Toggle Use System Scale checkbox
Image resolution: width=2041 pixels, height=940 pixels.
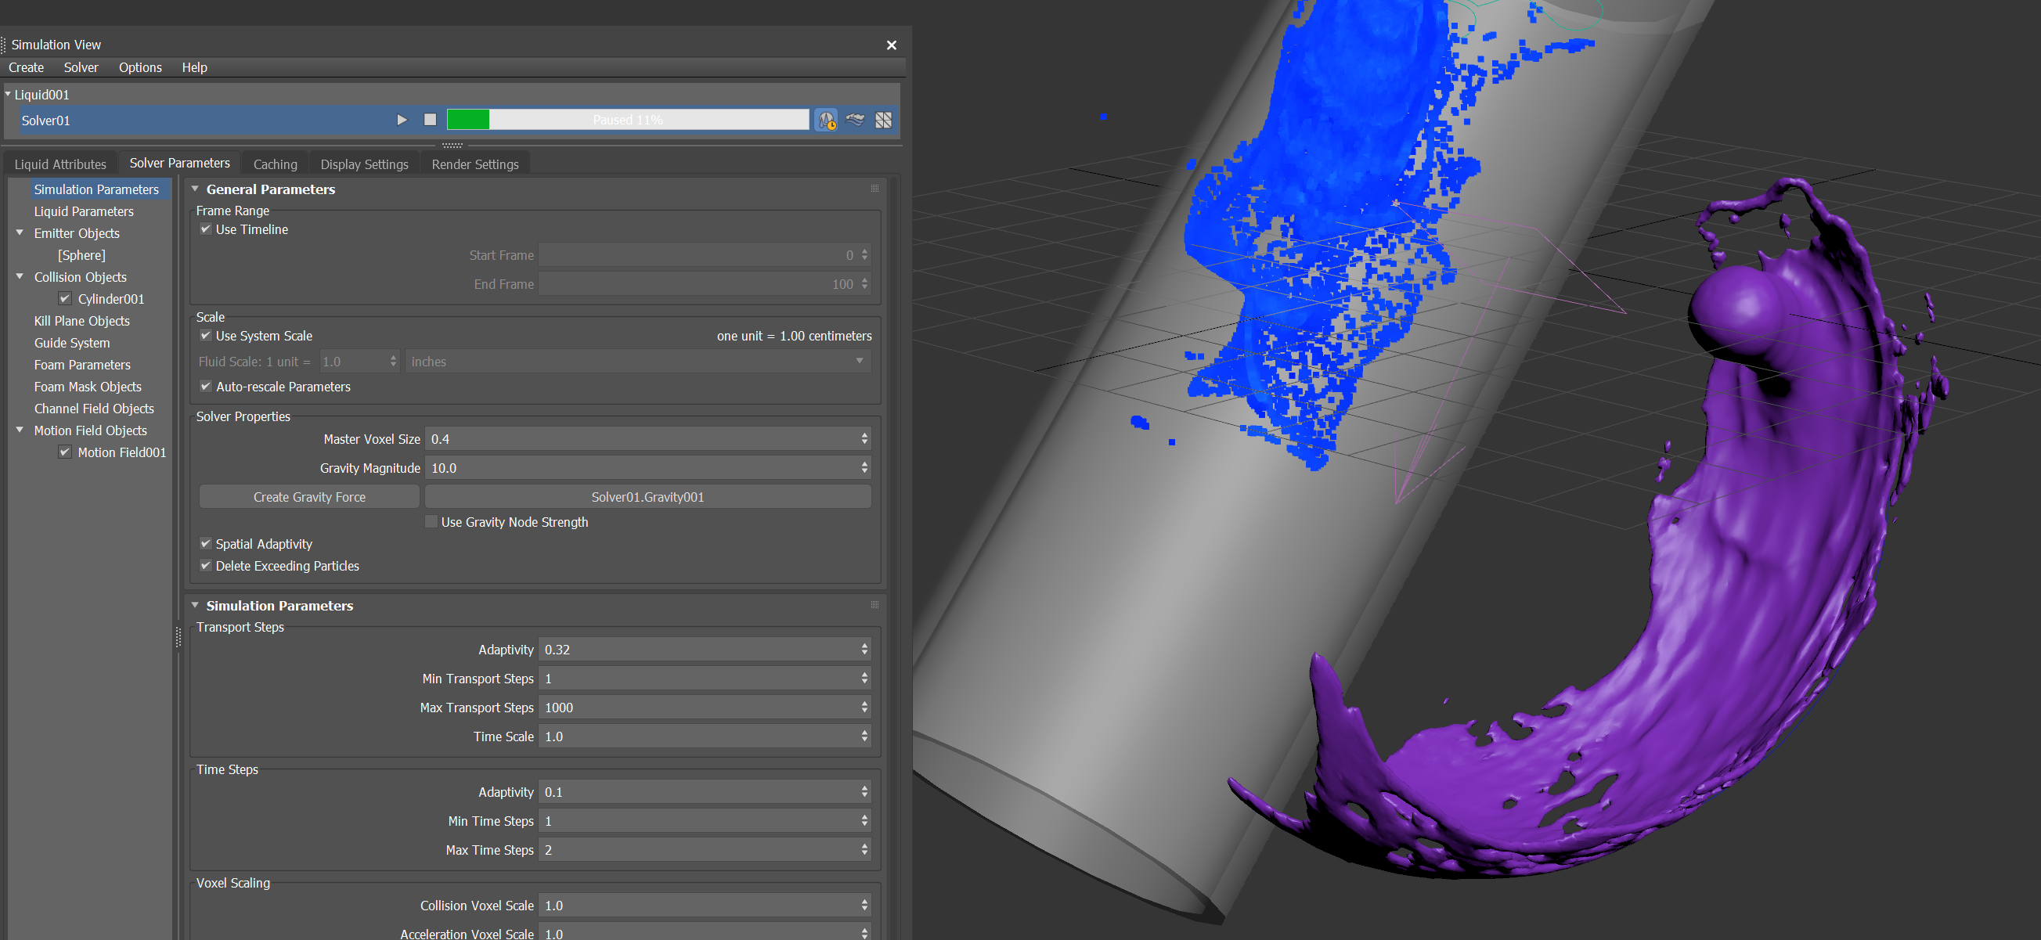click(206, 336)
